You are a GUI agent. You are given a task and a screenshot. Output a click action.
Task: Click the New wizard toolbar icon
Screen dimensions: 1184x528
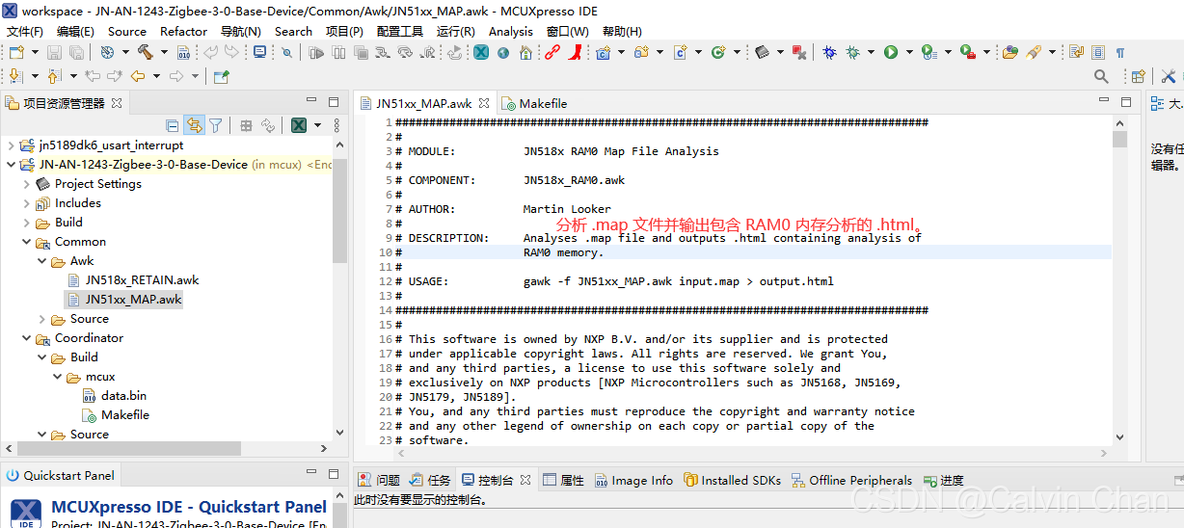[x=16, y=52]
